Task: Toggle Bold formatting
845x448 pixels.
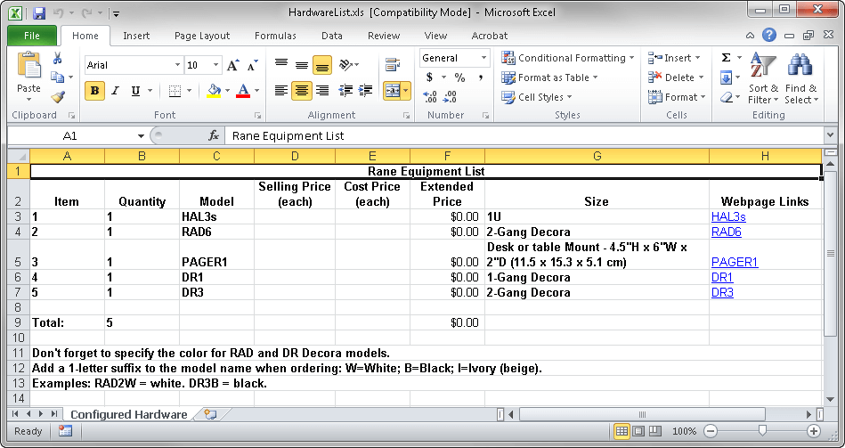Action: tap(95, 91)
